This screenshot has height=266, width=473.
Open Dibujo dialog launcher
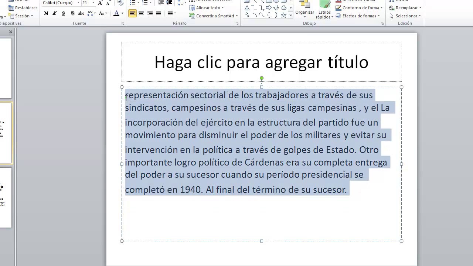[x=382, y=24]
